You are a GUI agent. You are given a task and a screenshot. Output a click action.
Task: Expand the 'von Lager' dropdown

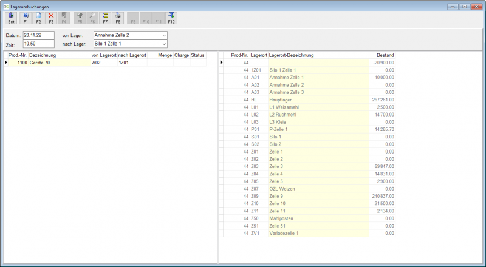click(164, 35)
